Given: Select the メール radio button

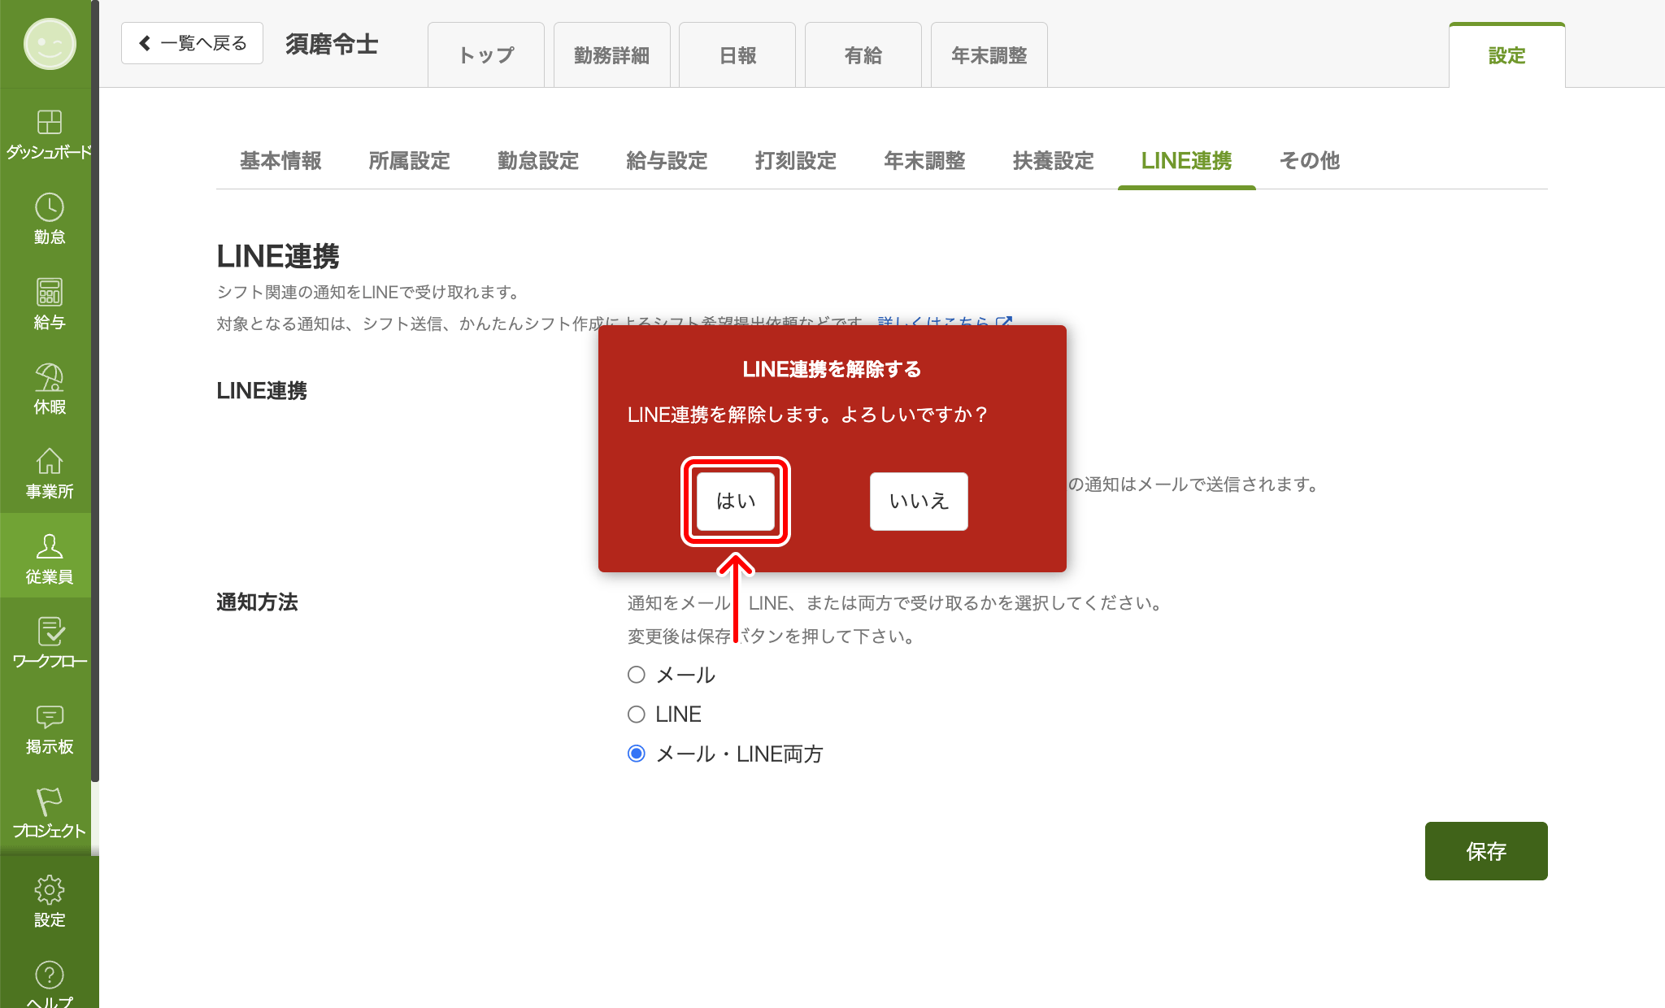Looking at the screenshot, I should (x=637, y=675).
